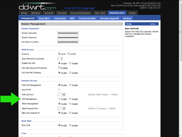The image size is (182, 137).
Task: Enable Web GUI Management
Action: (59, 85)
